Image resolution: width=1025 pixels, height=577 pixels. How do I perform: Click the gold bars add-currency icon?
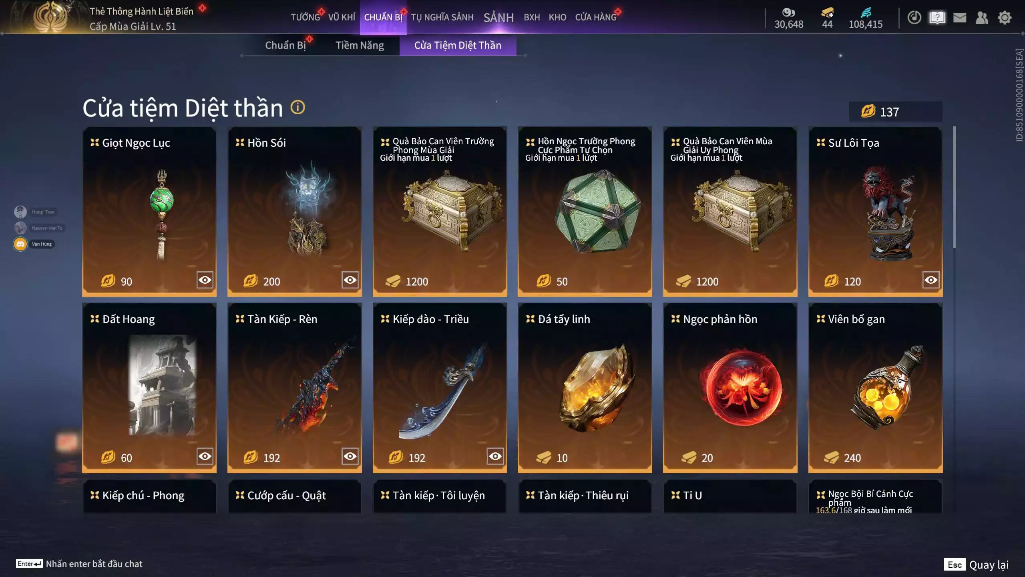click(x=827, y=12)
